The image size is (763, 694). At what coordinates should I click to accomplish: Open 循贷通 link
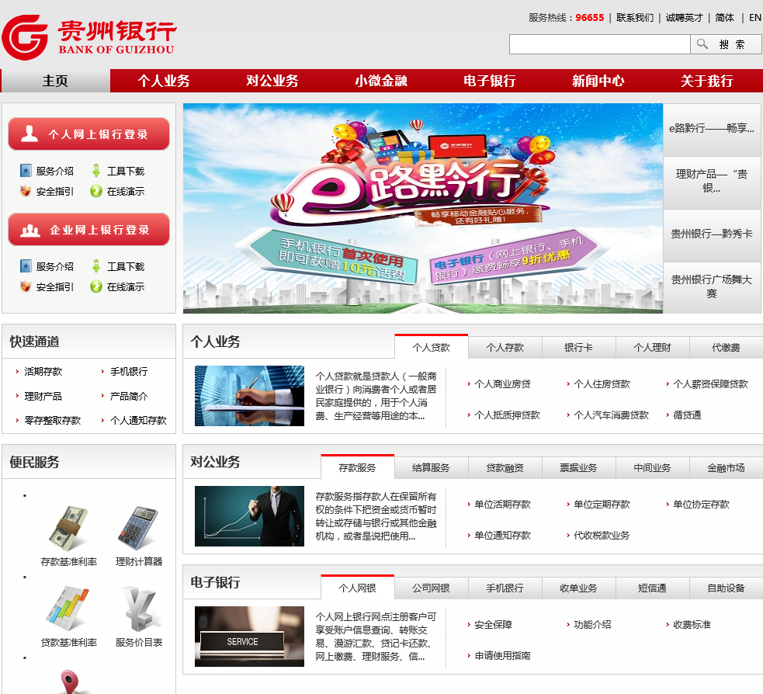[687, 415]
